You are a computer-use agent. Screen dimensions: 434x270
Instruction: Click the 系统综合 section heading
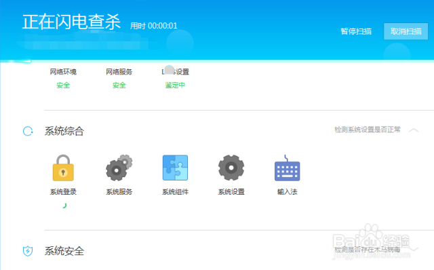coord(64,131)
